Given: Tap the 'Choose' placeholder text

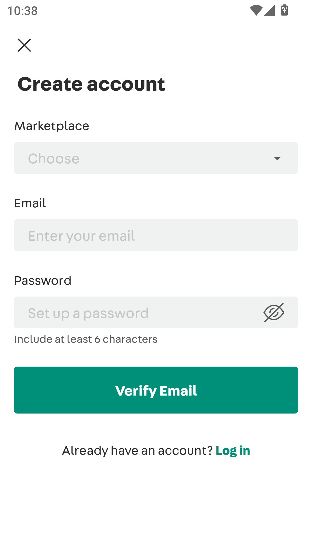Looking at the screenshot, I should (x=54, y=159).
